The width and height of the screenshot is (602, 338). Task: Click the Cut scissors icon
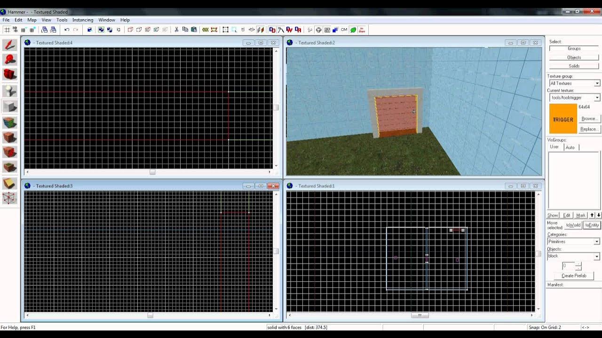click(176, 30)
